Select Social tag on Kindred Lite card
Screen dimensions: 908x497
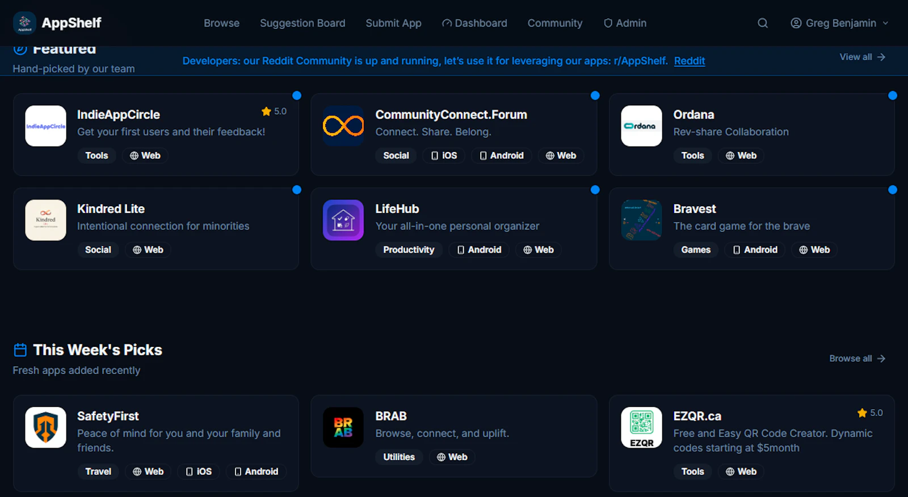point(98,249)
